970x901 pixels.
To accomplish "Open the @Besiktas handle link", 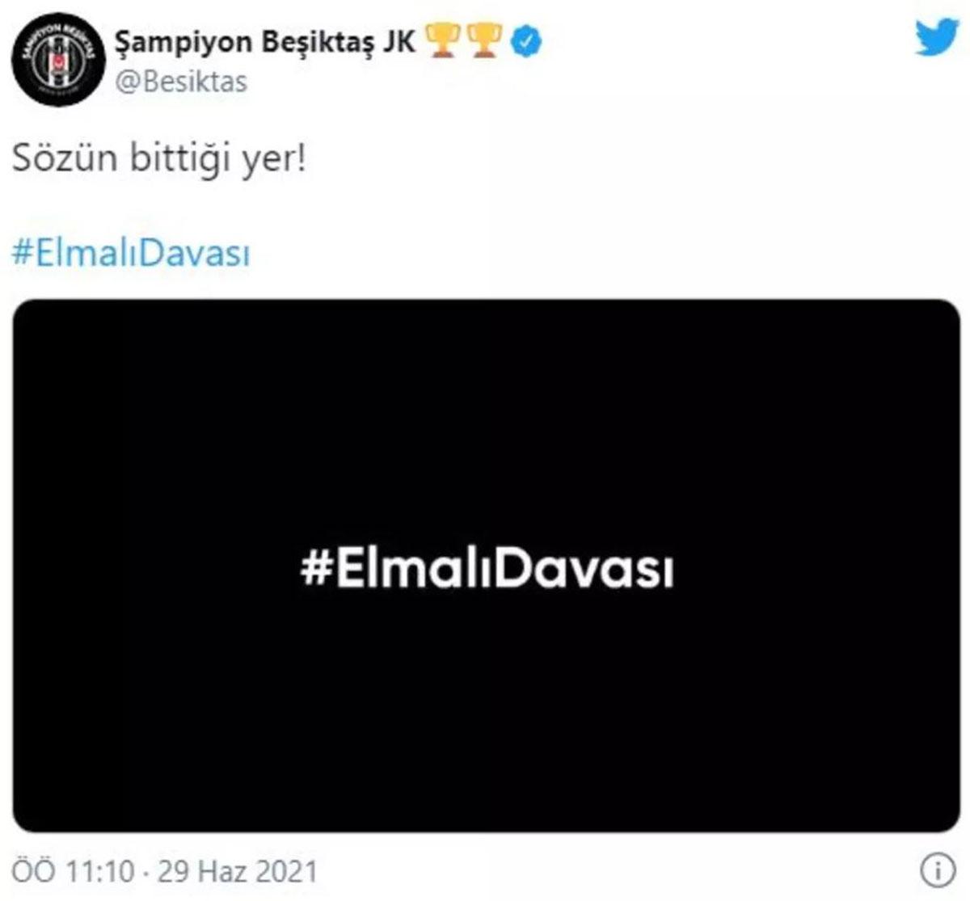I will click(x=182, y=82).
